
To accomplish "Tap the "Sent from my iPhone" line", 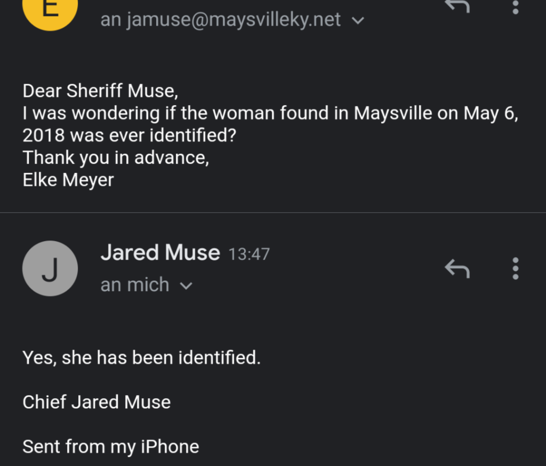I will coord(110,446).
